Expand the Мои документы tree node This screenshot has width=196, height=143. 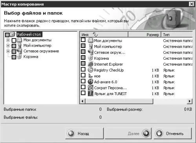tap(8, 40)
